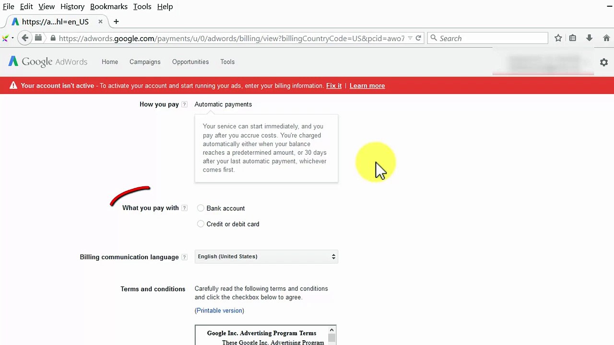Click the colorful extension icon left of back
Screen dimensions: 614x345
click(x=5, y=38)
